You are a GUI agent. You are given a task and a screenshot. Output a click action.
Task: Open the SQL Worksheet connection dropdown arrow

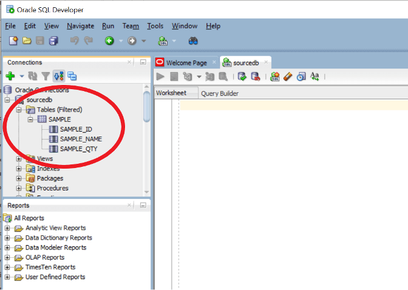(174, 41)
